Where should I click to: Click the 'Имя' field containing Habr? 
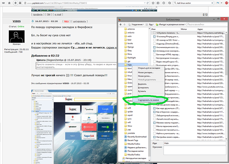point(195,143)
